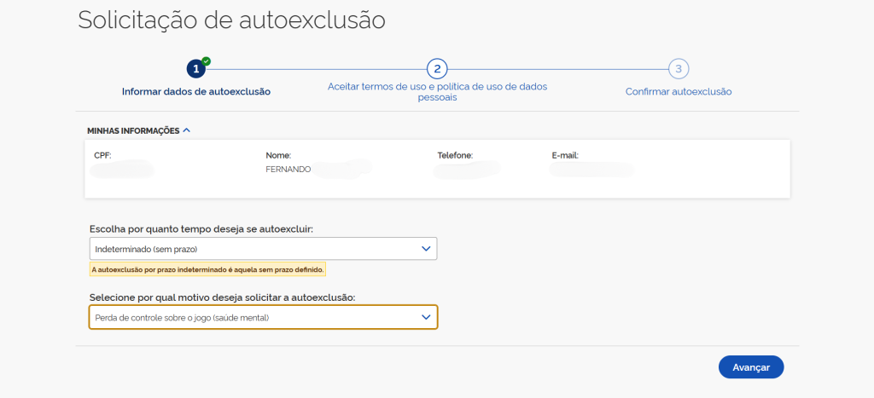The height and width of the screenshot is (398, 874).
Task: Click the green checkmark badge on step 1
Action: pyautogui.click(x=207, y=61)
